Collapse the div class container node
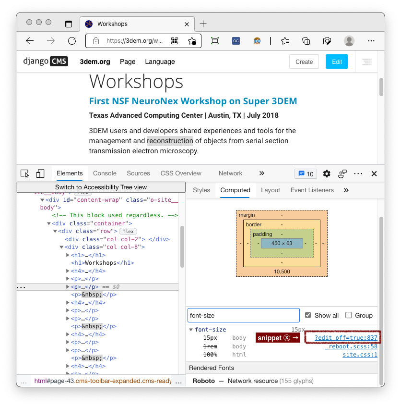 [x=49, y=223]
